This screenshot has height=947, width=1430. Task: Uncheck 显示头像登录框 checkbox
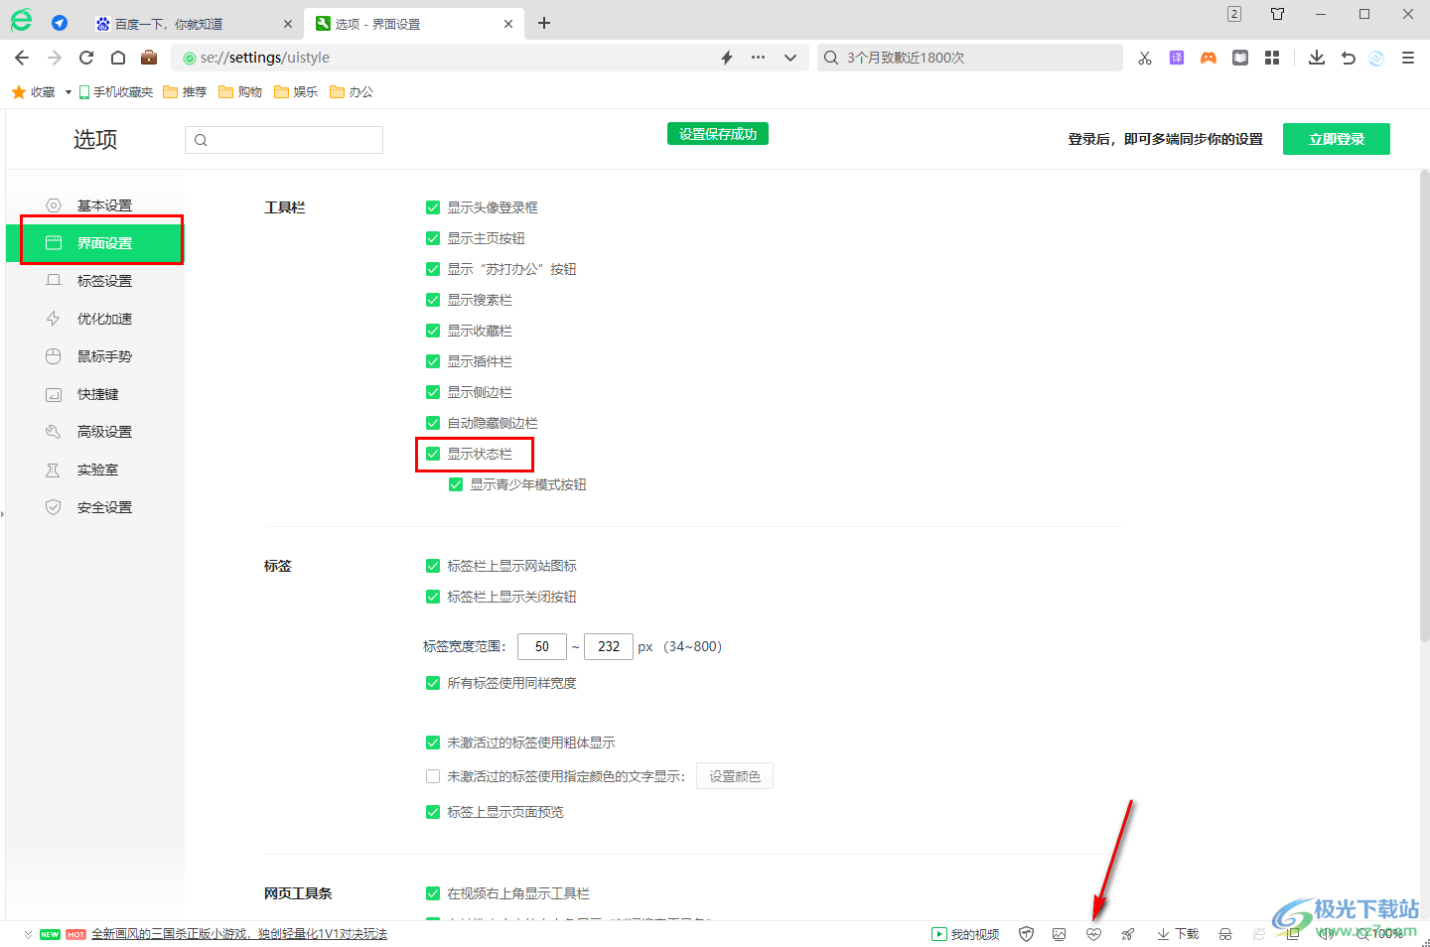coord(433,207)
